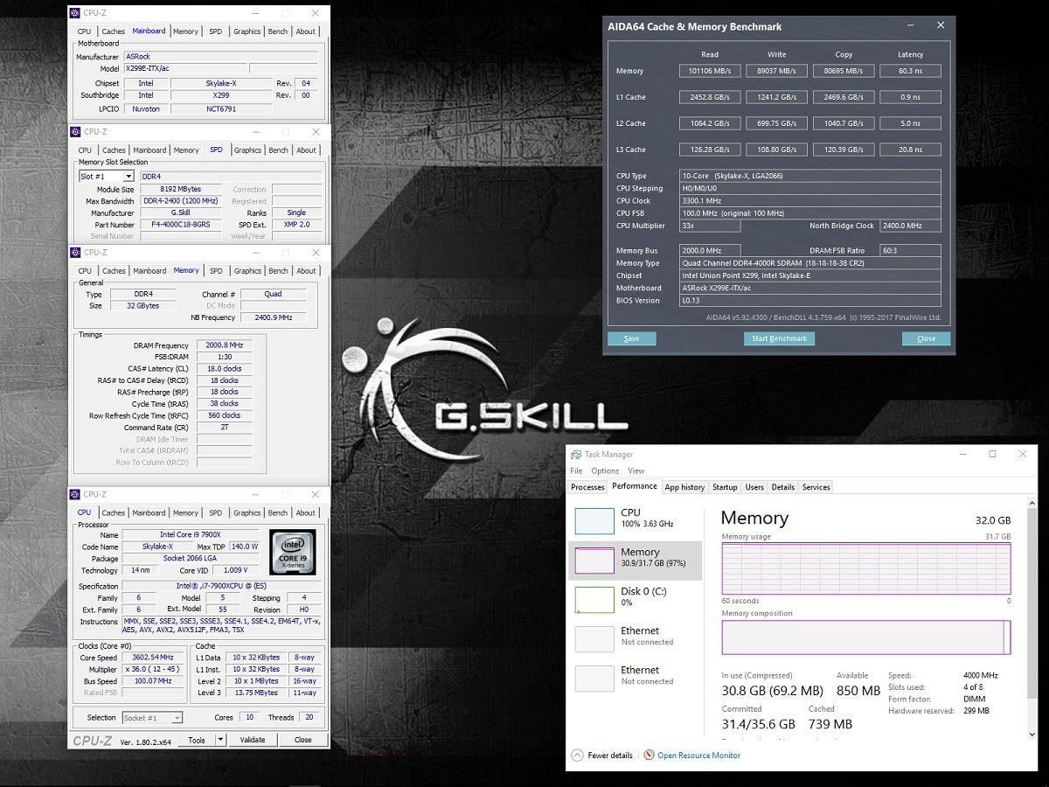The image size is (1049, 787).
Task: Click the Memory composition bar
Action: (x=865, y=637)
